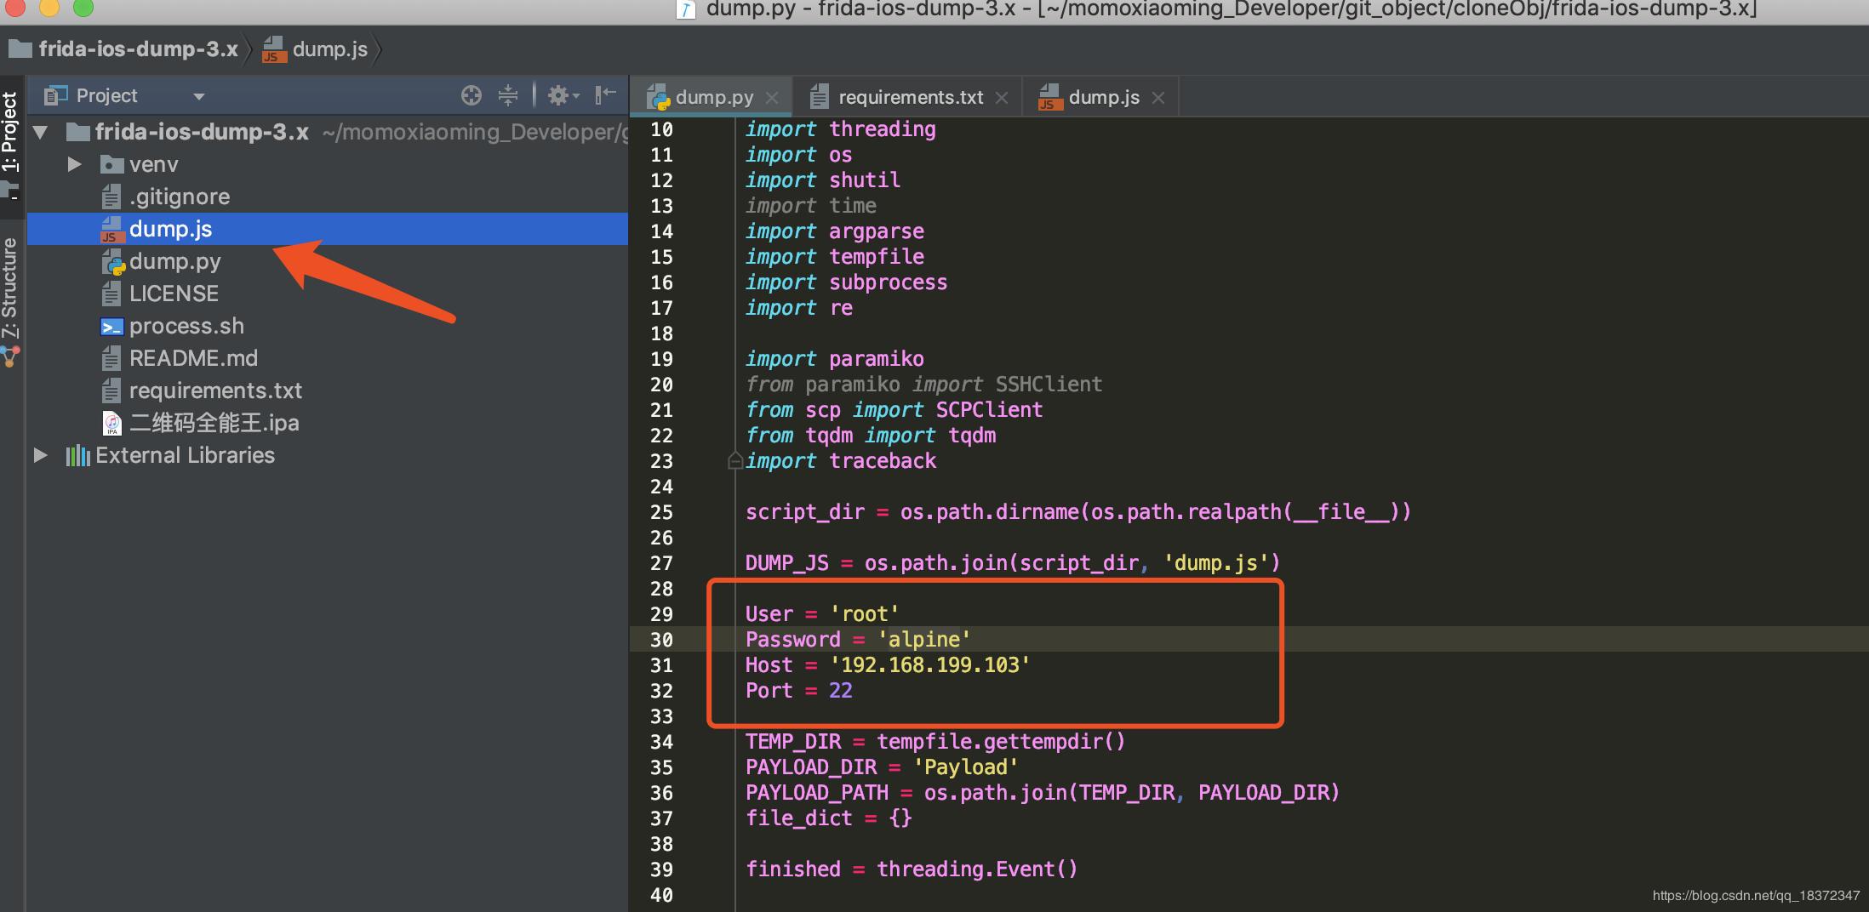Click the import paramiko line
The width and height of the screenshot is (1869, 912).
click(x=834, y=359)
